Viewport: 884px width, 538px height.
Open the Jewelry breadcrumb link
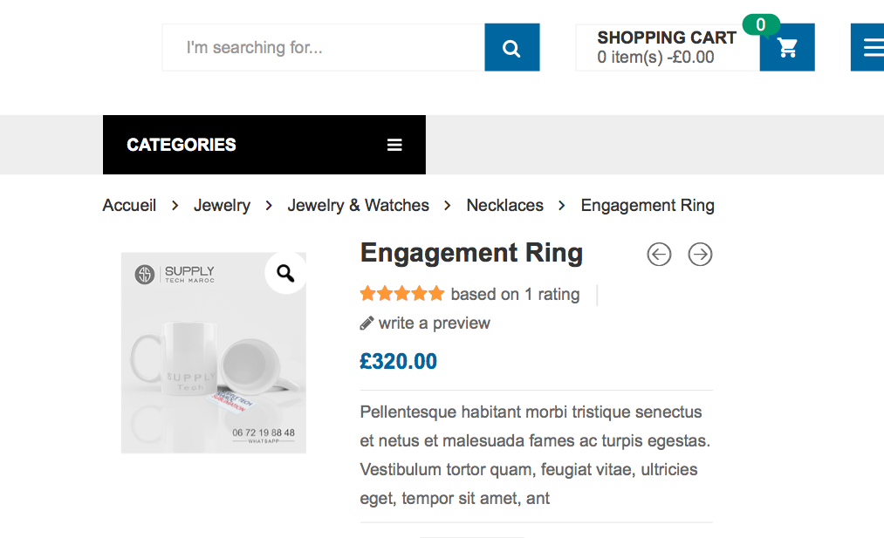[x=223, y=205]
